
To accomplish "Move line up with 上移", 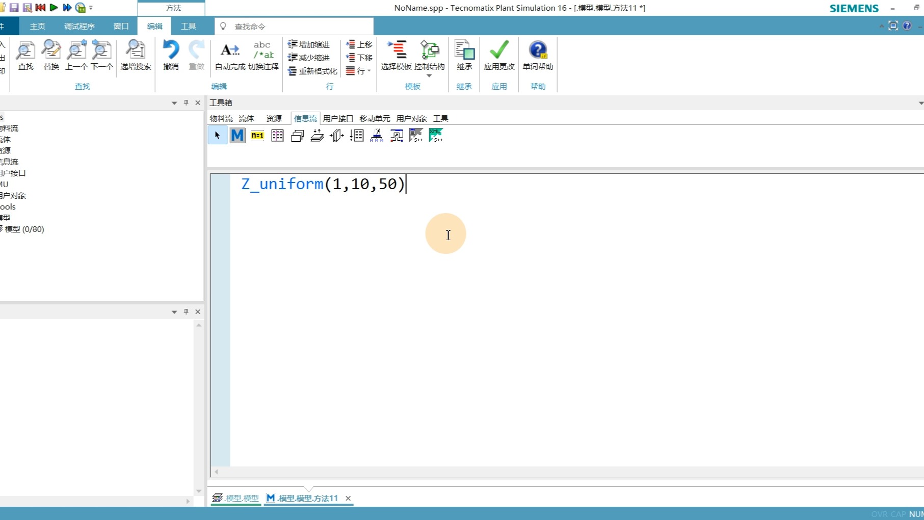I will [359, 44].
